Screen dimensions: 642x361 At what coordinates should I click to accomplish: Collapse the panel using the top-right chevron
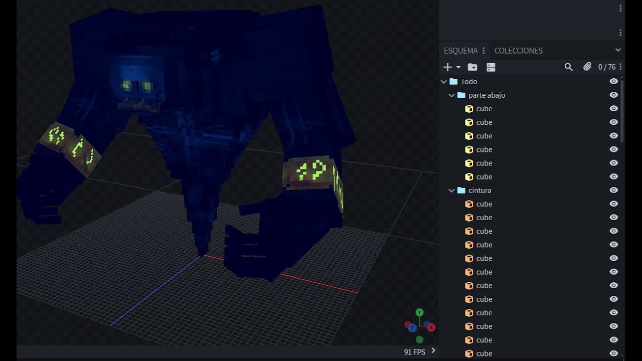pyautogui.click(x=618, y=50)
